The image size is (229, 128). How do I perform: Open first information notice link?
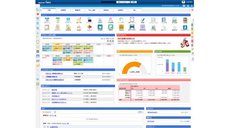(54, 74)
